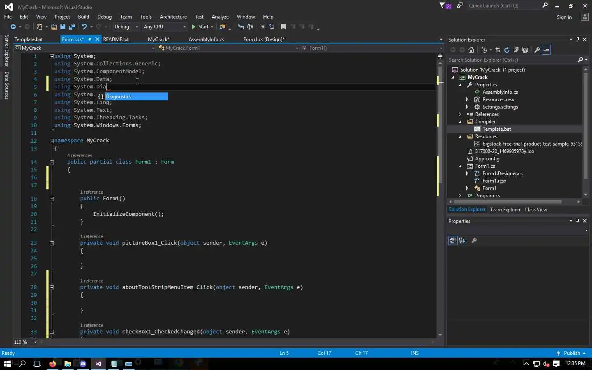Open the Analyze menu
Image resolution: width=592 pixels, height=370 pixels.
pos(220,17)
